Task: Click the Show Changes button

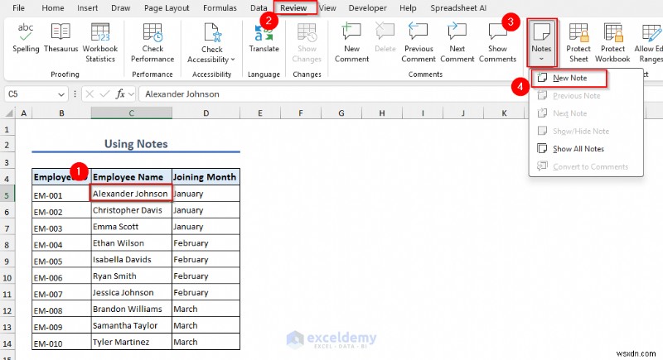Action: click(307, 43)
